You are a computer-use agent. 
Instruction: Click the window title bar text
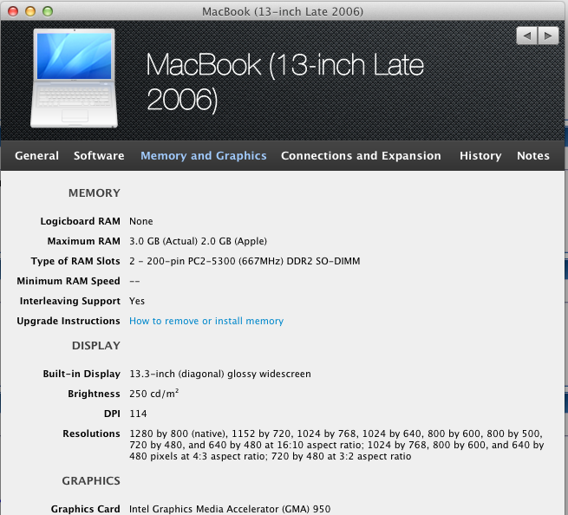pyautogui.click(x=283, y=11)
